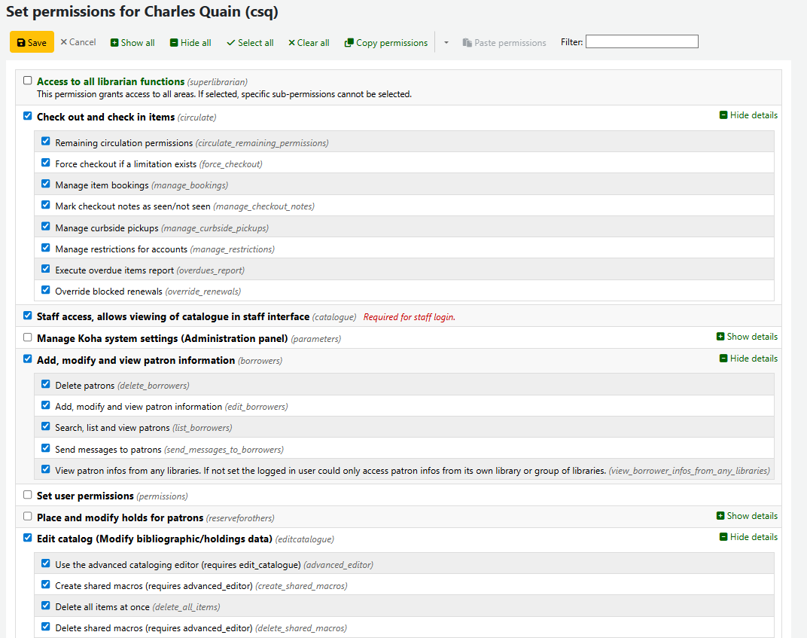
Task: Click the grayed Paste permissions button
Action: point(504,43)
